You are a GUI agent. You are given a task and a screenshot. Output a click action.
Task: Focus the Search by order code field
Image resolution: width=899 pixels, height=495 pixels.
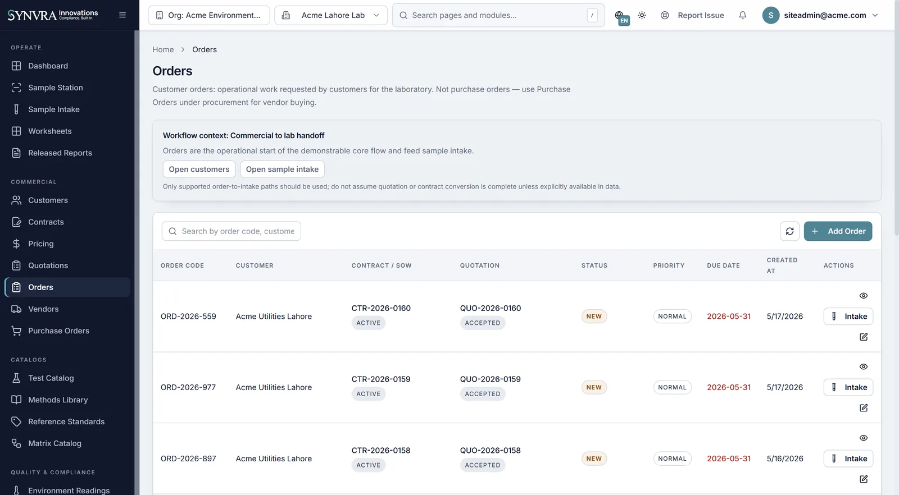(x=231, y=231)
